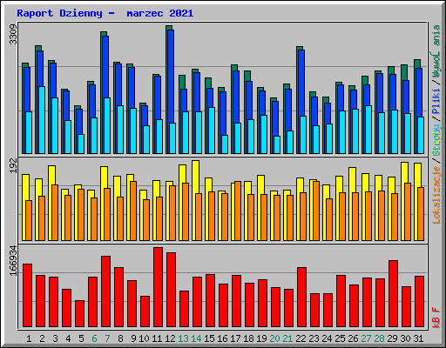Click day label 22 on the axis

(301, 338)
